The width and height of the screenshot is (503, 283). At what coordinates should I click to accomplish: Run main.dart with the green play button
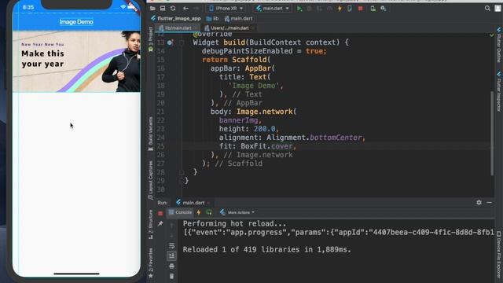299,9
